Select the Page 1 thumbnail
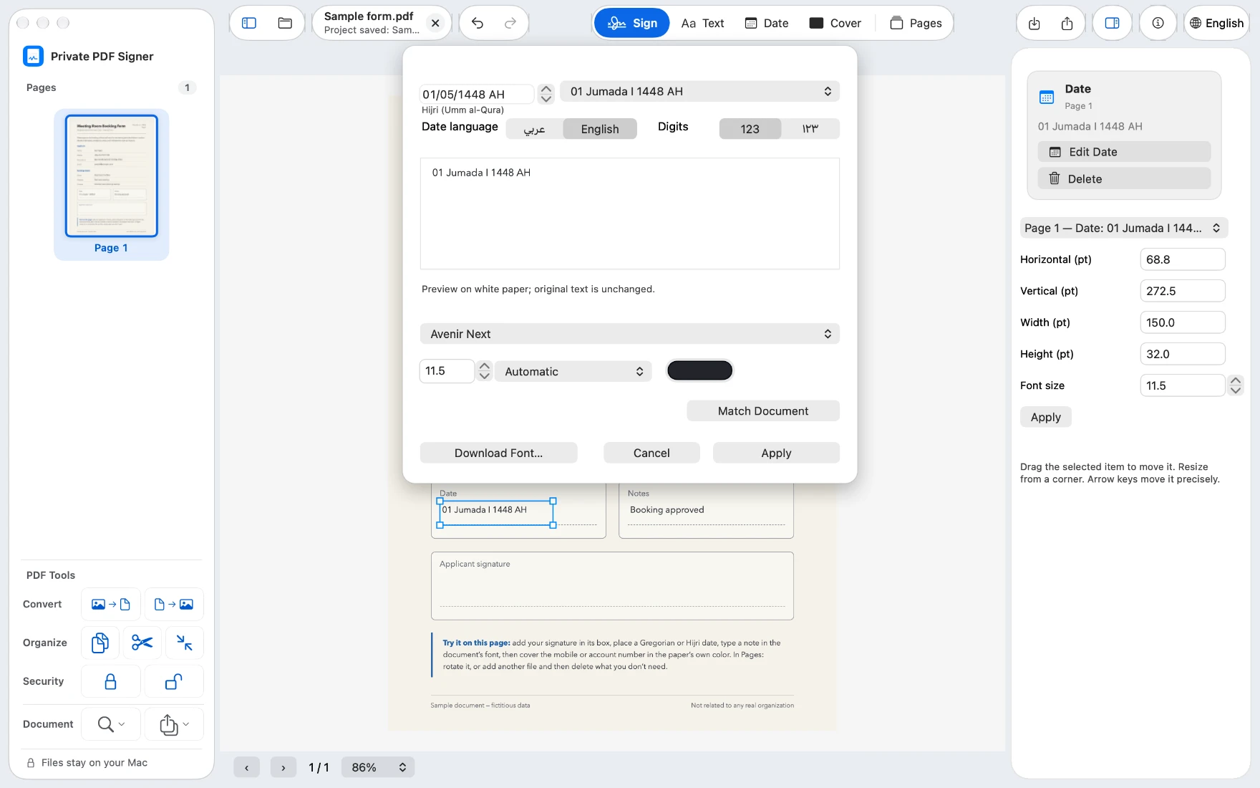Screen dimensions: 1260x788 click(112, 184)
